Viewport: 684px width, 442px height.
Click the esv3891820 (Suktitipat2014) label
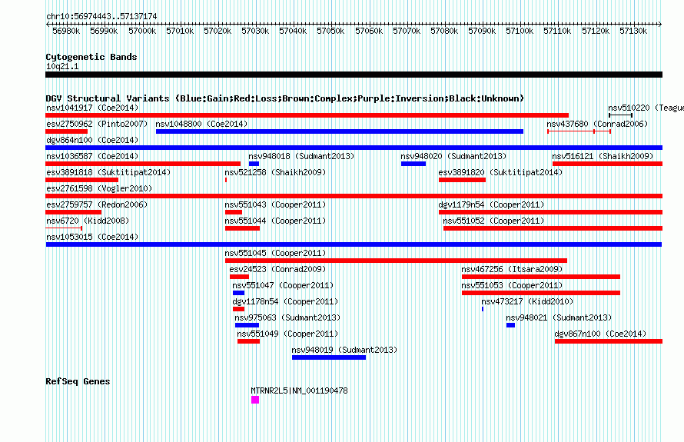click(x=500, y=172)
